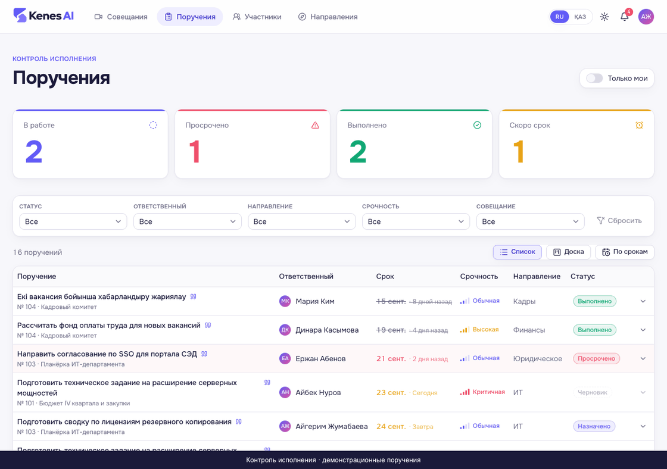
Task: Switch language to ҚАЗ
Action: 580,17
